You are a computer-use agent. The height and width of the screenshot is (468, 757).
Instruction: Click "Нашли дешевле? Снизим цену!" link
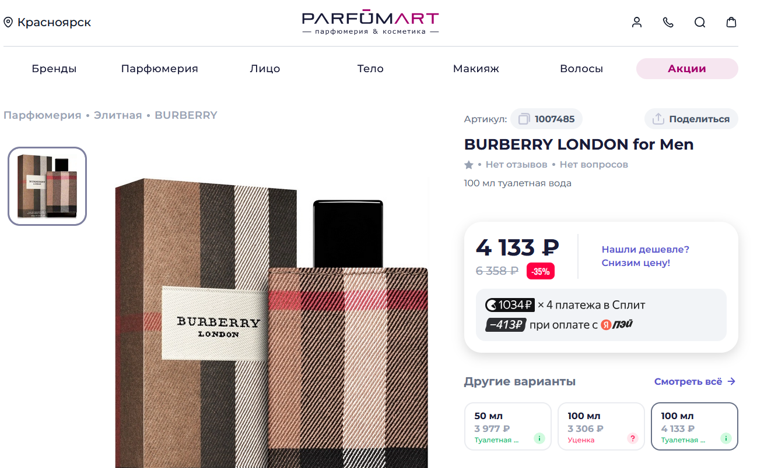tap(646, 256)
